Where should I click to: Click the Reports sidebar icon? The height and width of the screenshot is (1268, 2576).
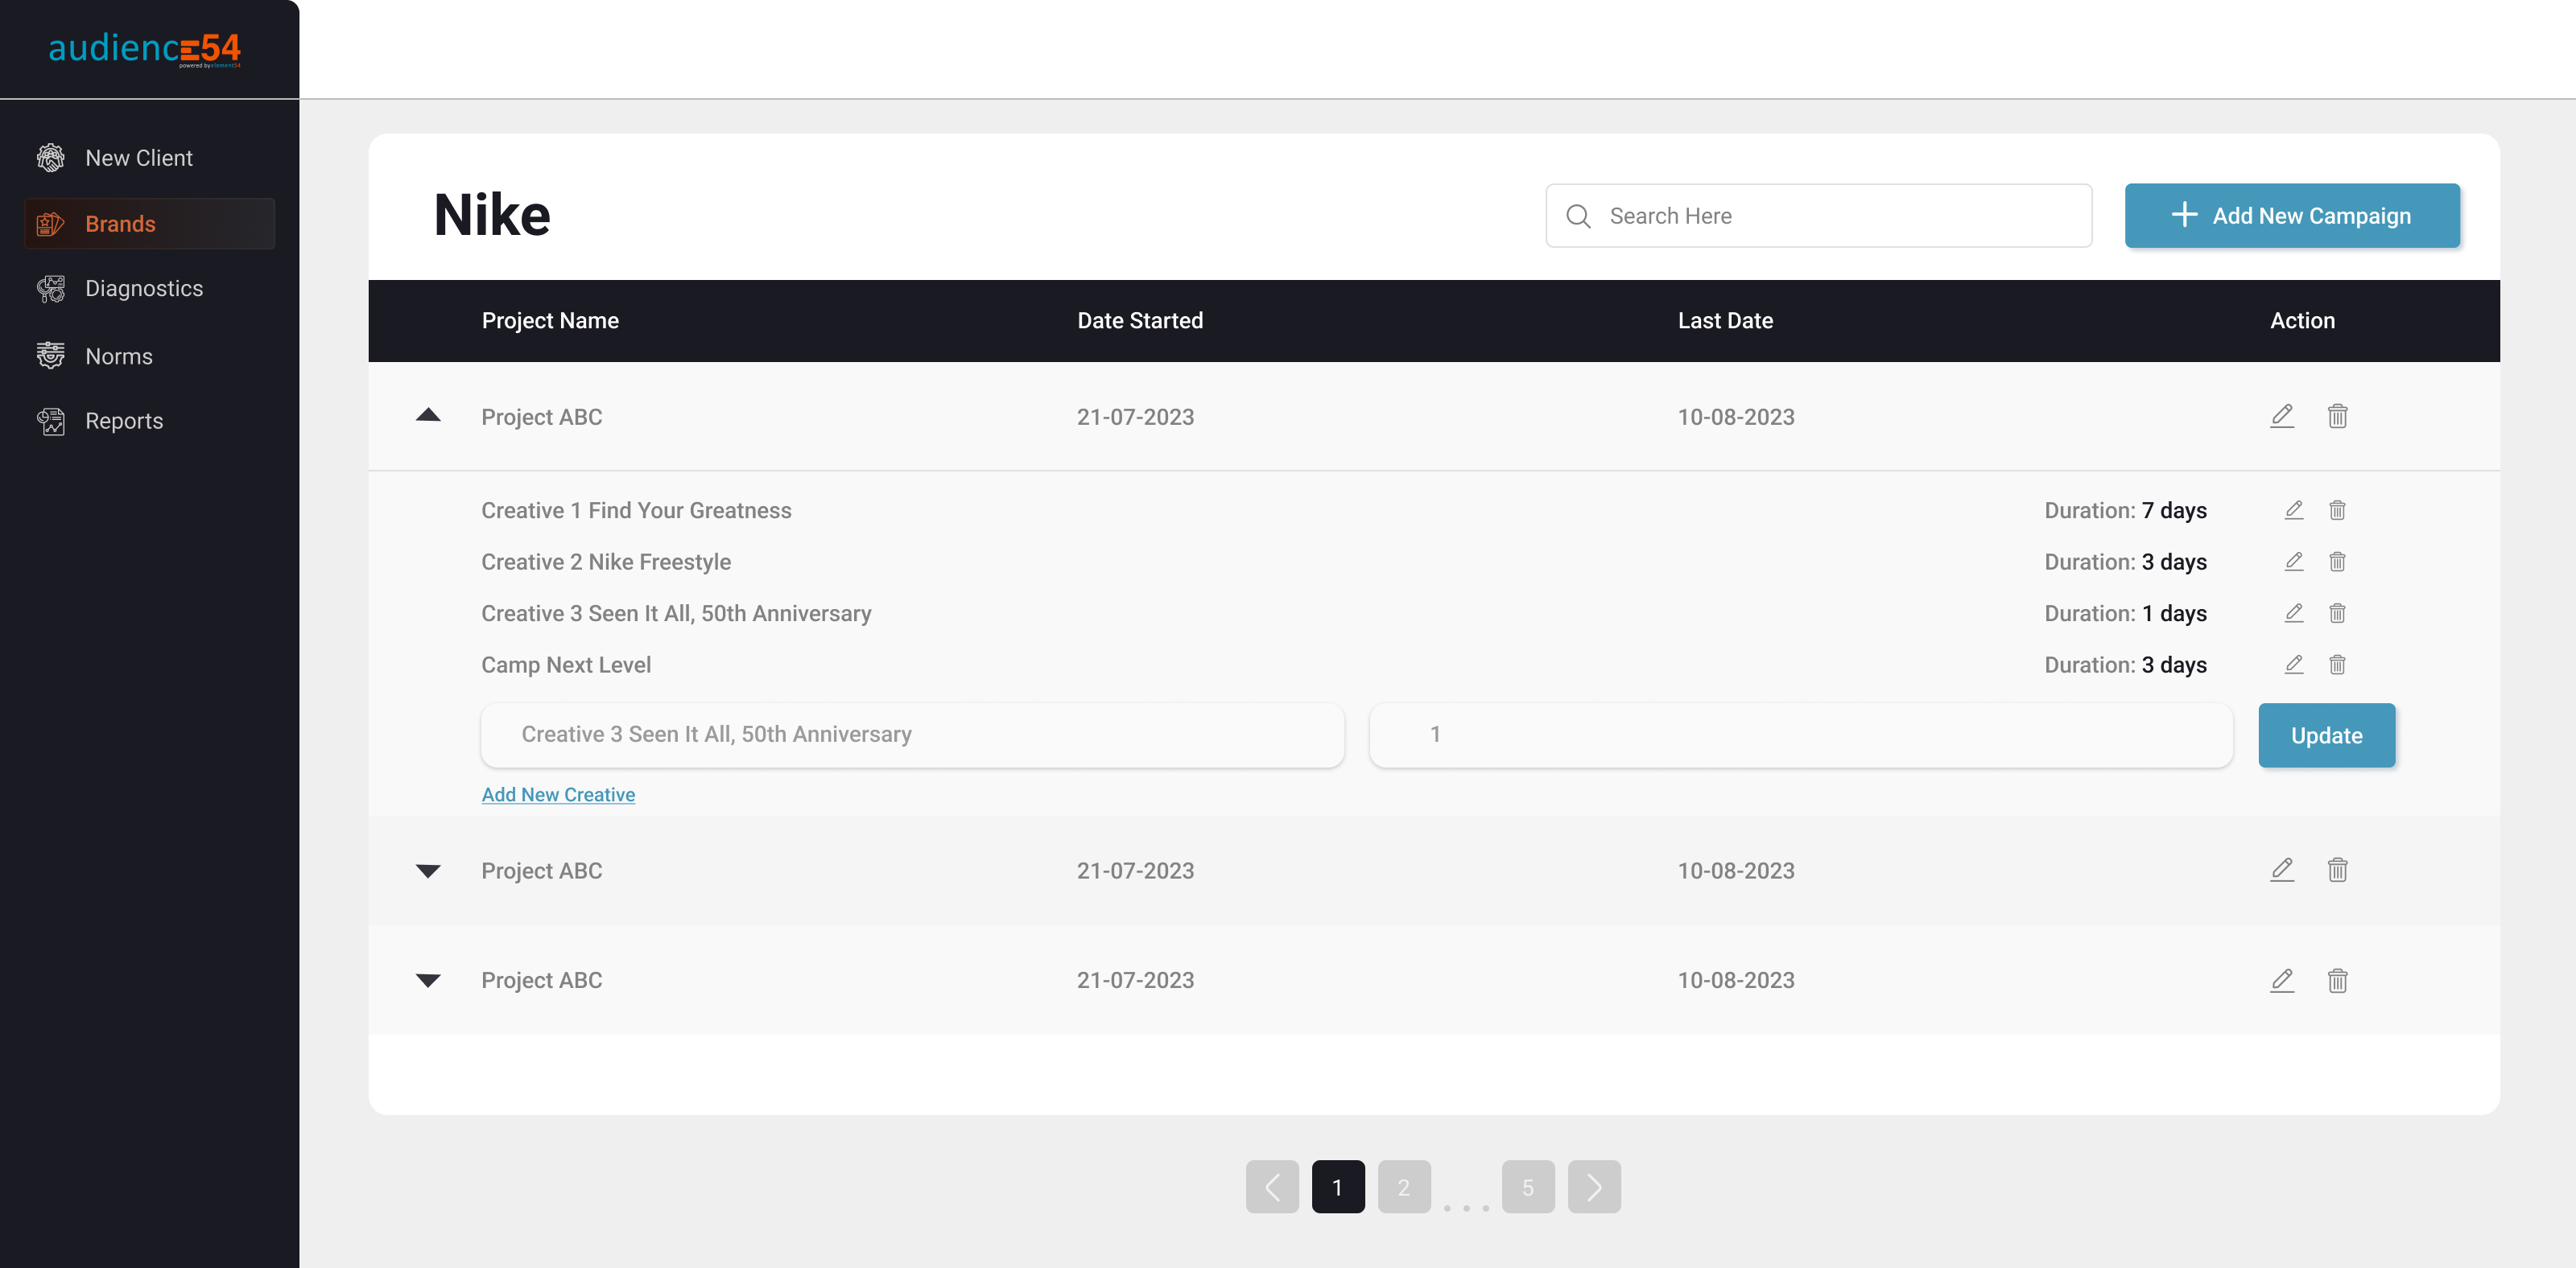[x=51, y=421]
